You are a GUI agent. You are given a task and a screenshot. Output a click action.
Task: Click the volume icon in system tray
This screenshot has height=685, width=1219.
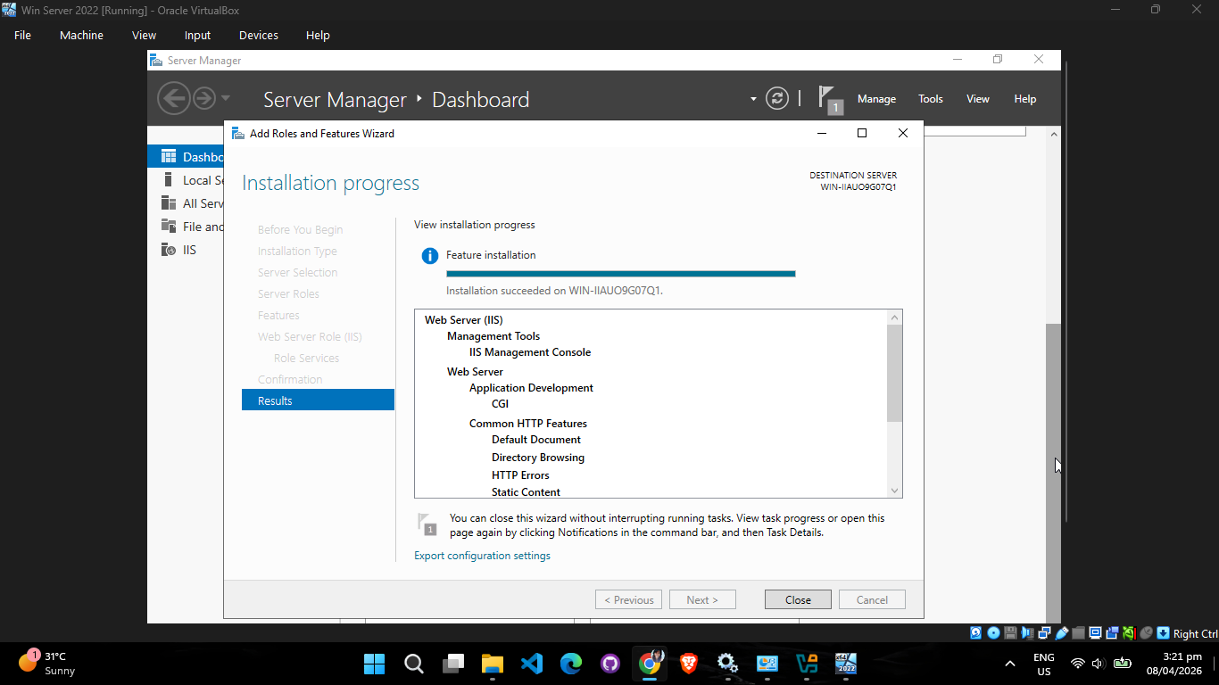click(x=1098, y=664)
